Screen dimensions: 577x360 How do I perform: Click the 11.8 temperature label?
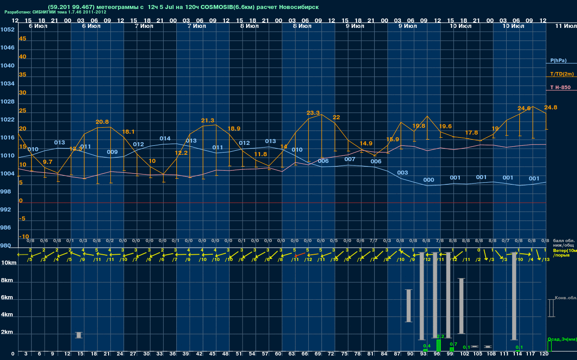coord(261,154)
